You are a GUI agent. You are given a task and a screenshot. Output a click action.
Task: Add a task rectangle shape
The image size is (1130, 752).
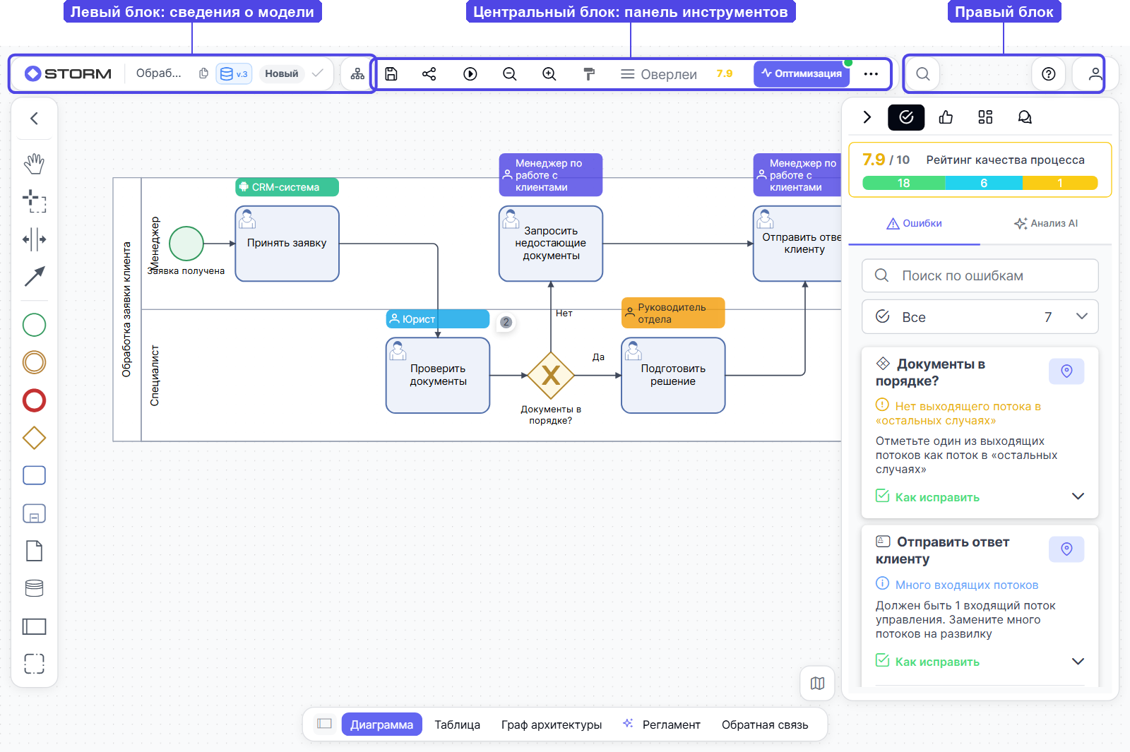point(34,475)
